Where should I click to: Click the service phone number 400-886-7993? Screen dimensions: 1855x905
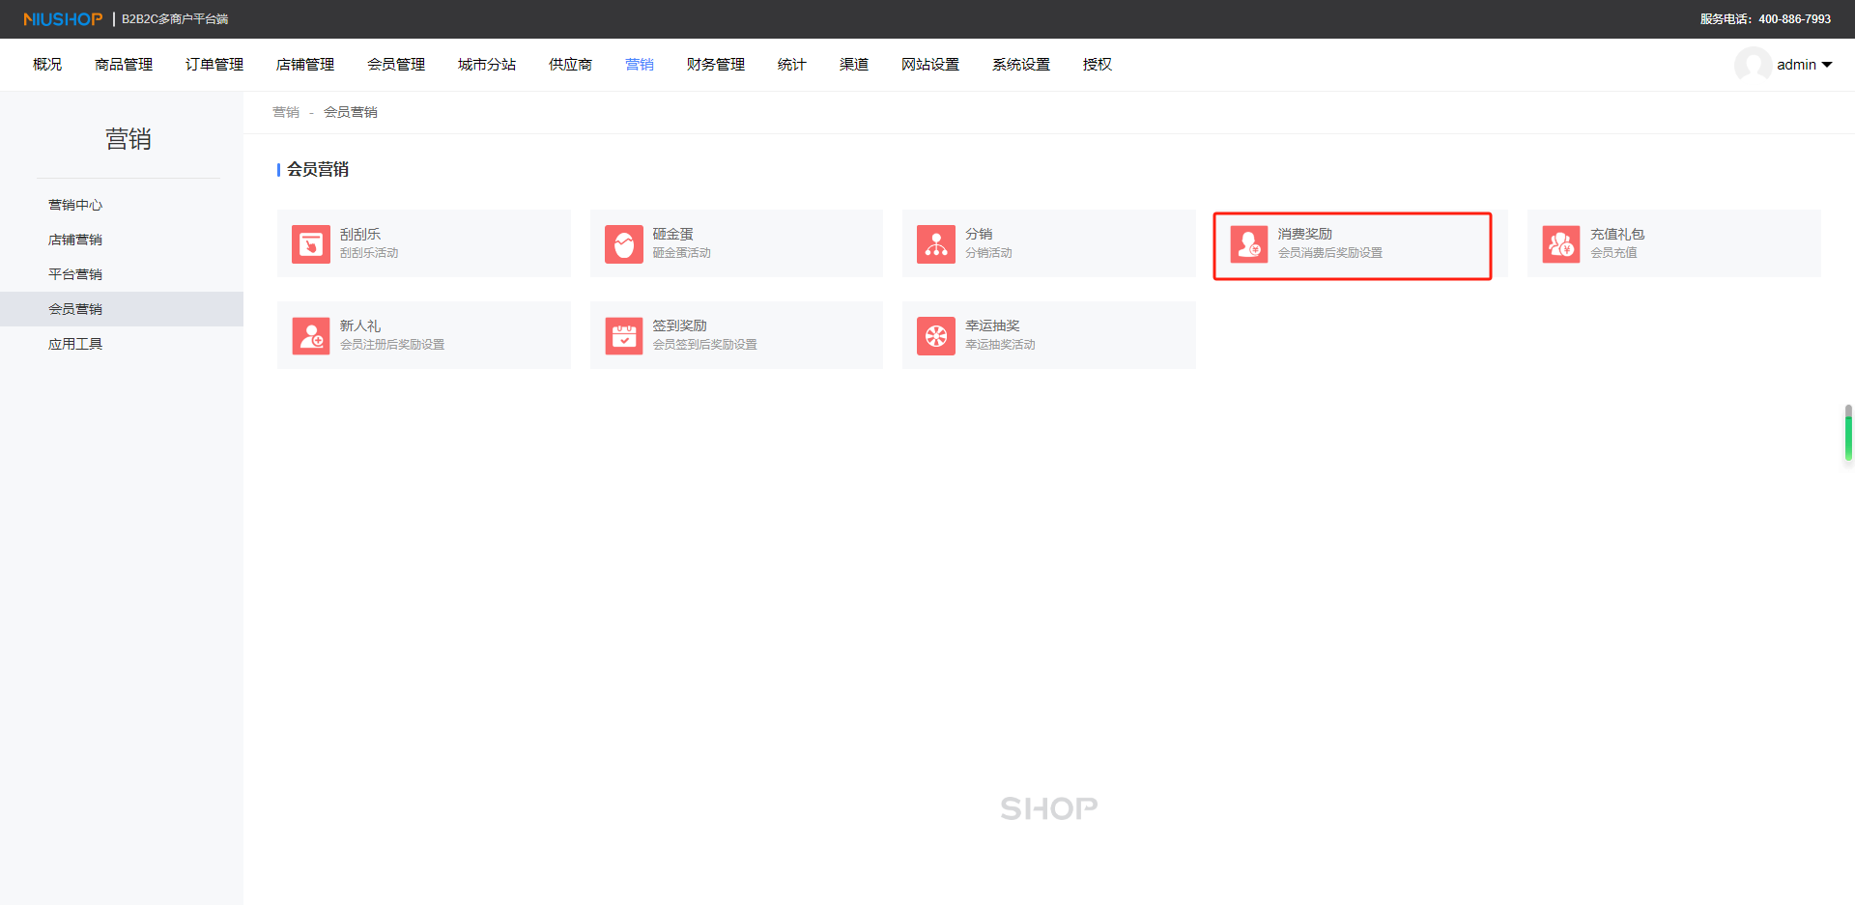click(x=1794, y=19)
